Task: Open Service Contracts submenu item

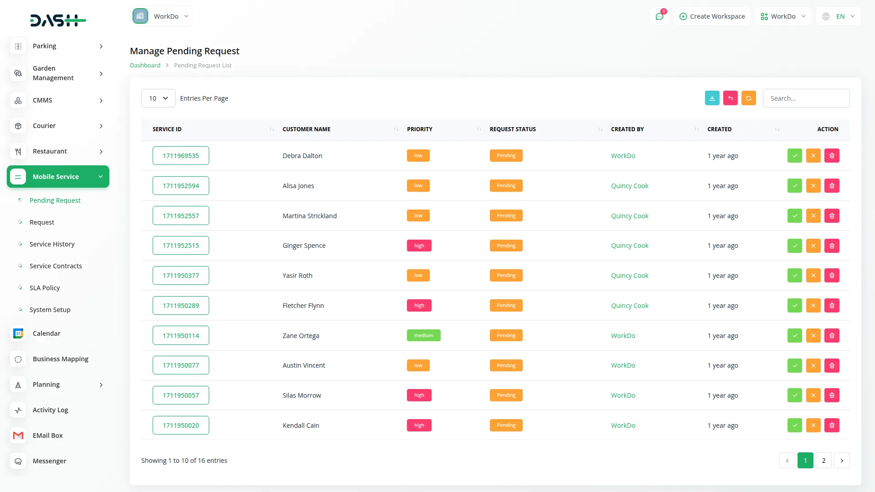Action: tap(56, 266)
